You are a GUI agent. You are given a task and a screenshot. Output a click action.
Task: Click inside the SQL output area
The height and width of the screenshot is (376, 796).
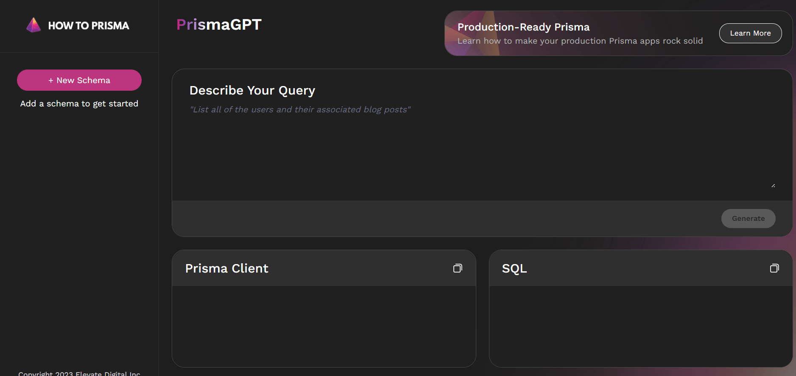641,326
